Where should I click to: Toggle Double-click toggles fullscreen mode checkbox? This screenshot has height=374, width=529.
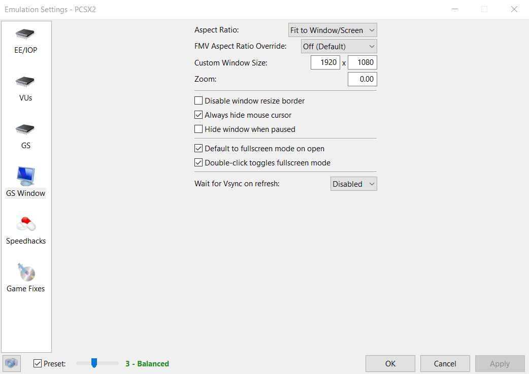click(199, 162)
